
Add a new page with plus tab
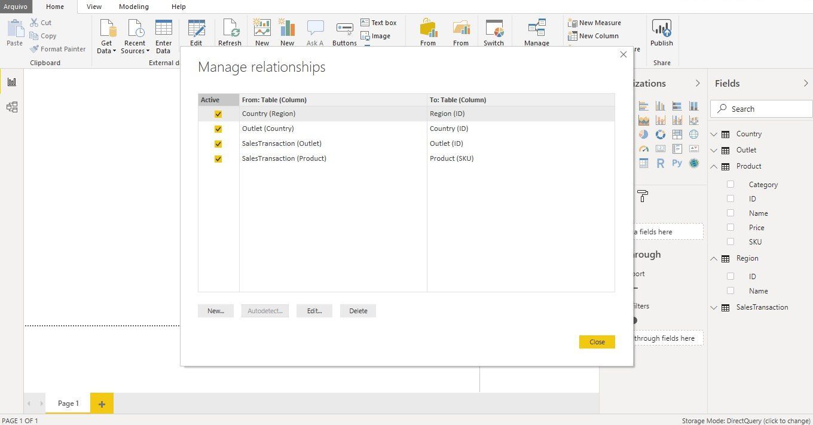click(x=102, y=404)
